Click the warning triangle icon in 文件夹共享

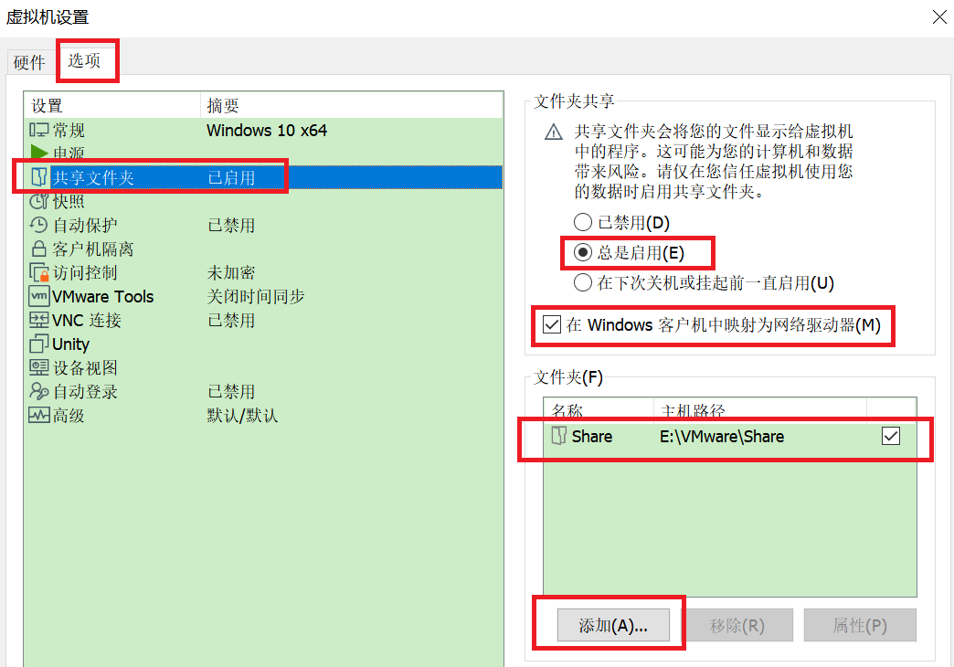point(553,132)
